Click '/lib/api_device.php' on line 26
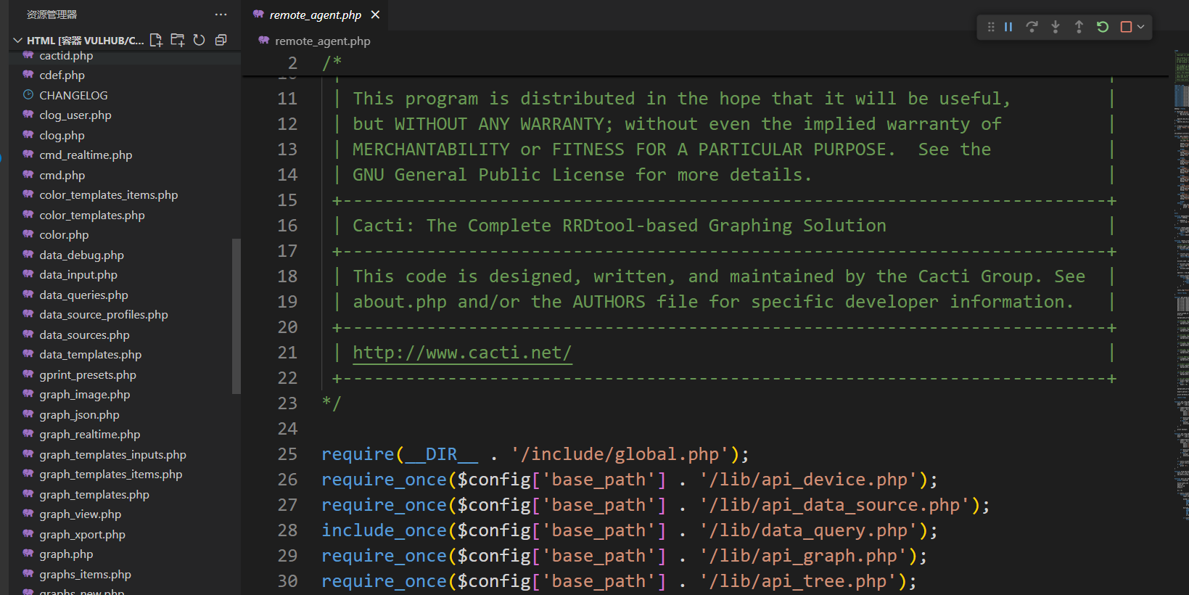Screen dimensions: 1189x595 809,480
